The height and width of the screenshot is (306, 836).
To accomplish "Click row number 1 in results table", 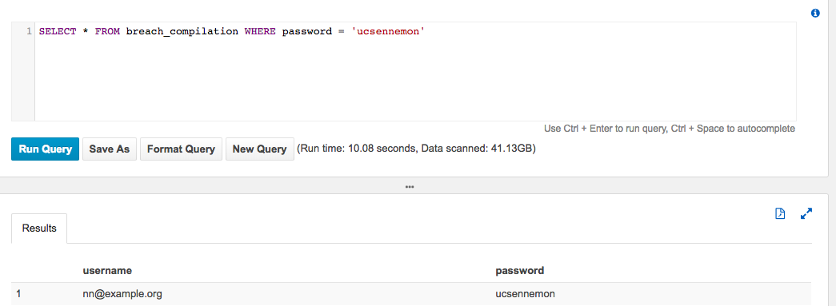I will click(18, 294).
